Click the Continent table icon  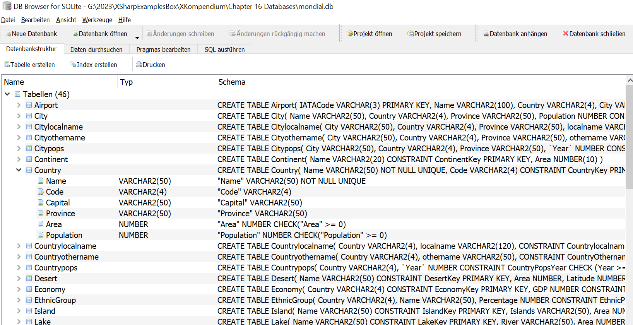coord(29,159)
